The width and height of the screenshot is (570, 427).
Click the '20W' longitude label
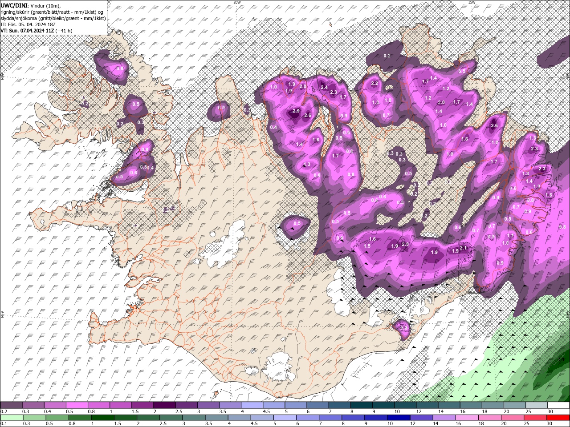click(x=237, y=2)
